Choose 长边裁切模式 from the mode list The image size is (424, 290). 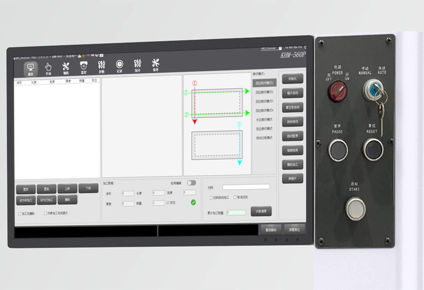pyautogui.click(x=264, y=119)
